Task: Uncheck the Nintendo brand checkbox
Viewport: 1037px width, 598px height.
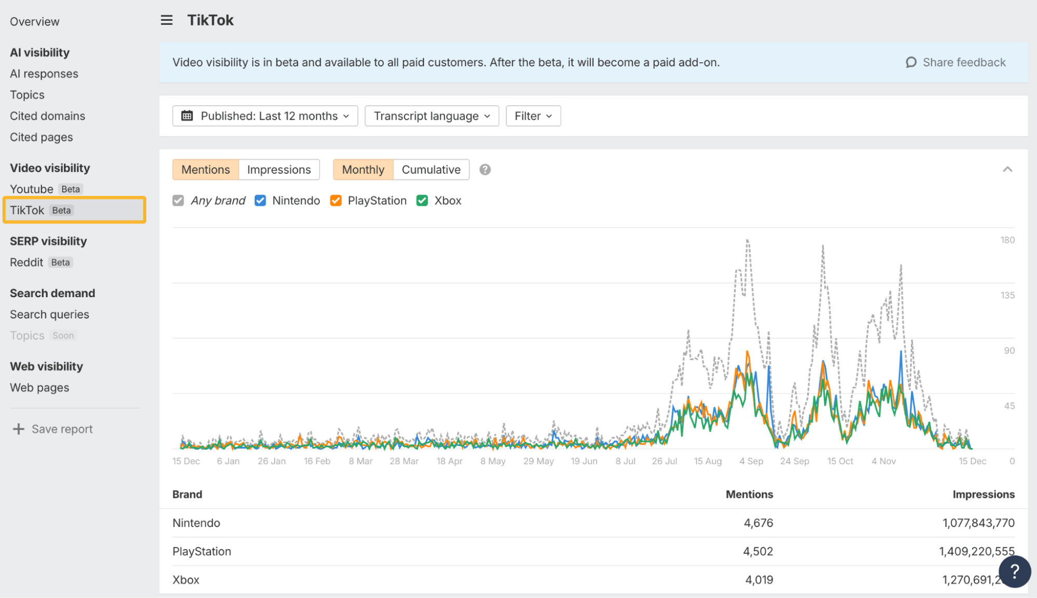Action: (260, 201)
